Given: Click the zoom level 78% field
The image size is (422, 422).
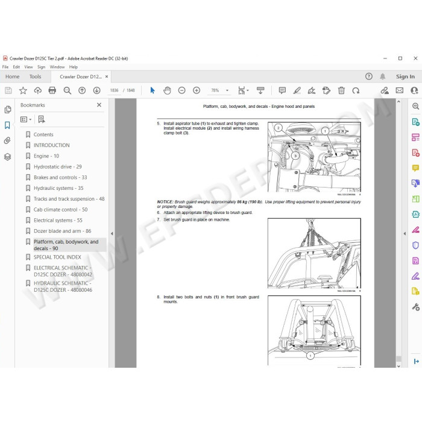Looking at the screenshot, I should click(215, 90).
